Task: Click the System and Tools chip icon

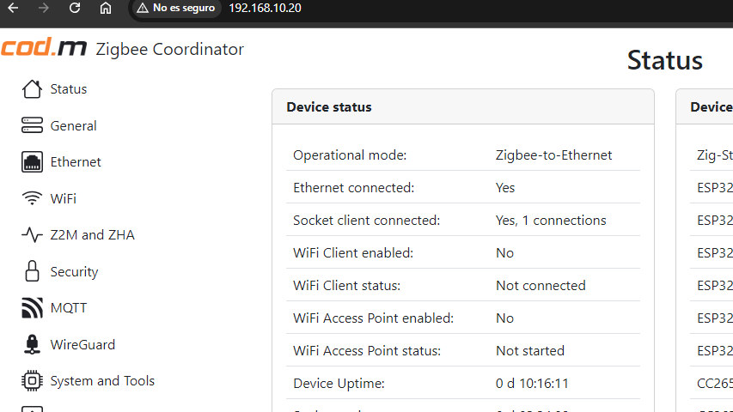Action: [32, 381]
